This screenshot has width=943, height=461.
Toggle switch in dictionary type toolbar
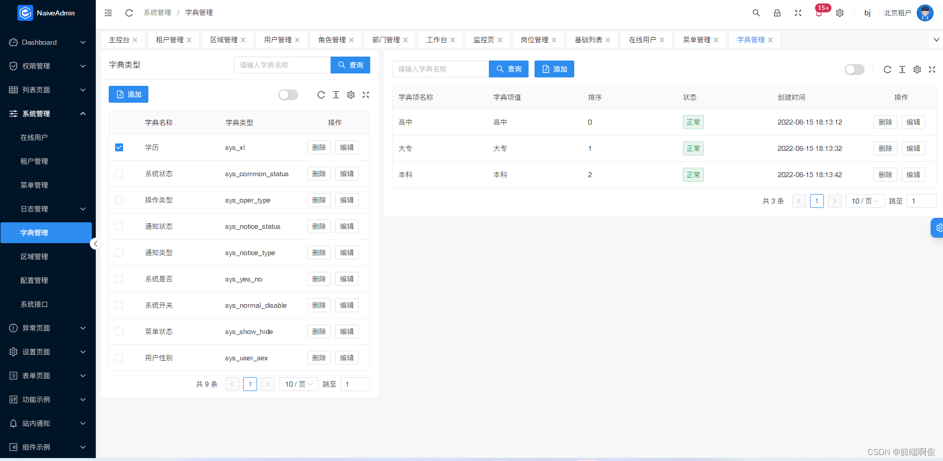(x=288, y=95)
